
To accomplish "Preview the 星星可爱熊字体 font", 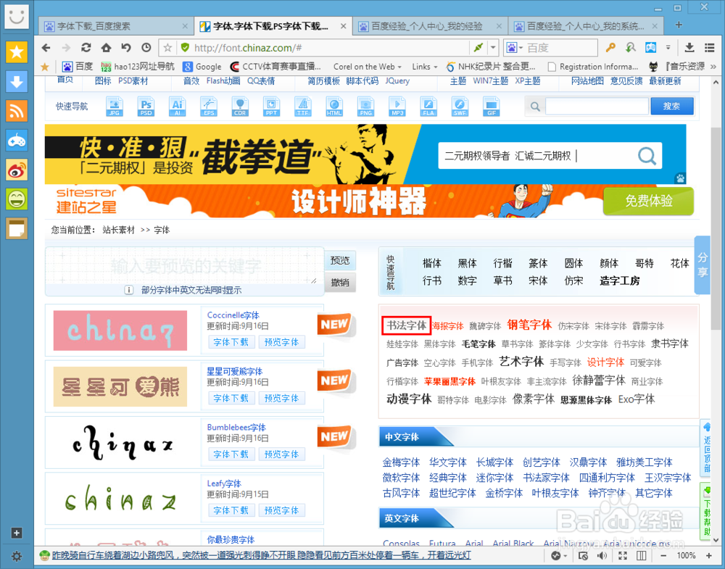I will click(x=281, y=398).
